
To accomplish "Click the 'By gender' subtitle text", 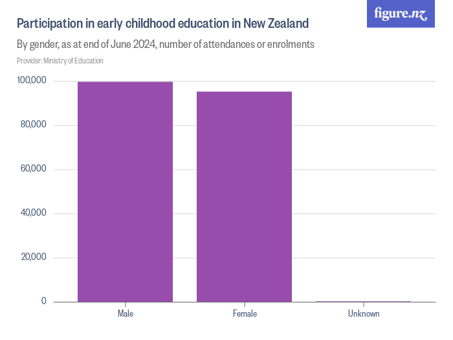I will click(x=166, y=45).
